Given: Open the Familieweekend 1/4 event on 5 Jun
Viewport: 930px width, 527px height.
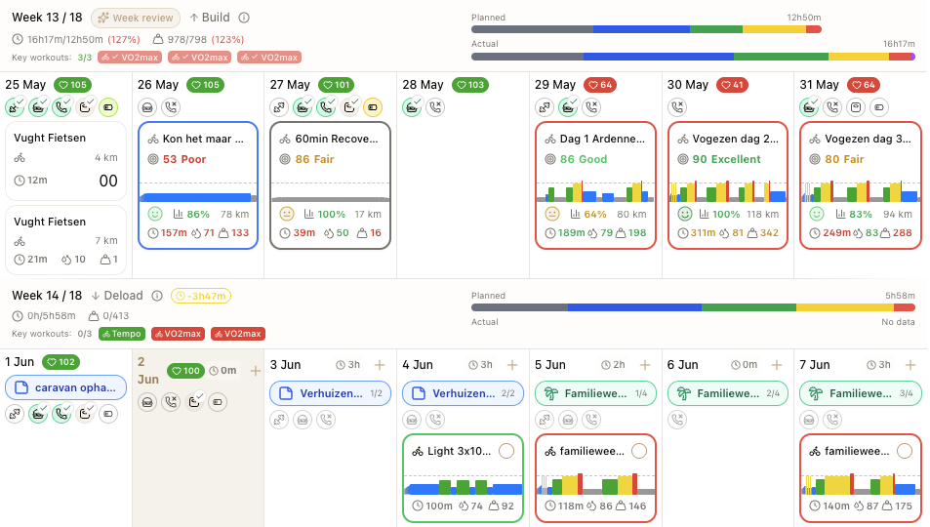Looking at the screenshot, I should tap(595, 393).
